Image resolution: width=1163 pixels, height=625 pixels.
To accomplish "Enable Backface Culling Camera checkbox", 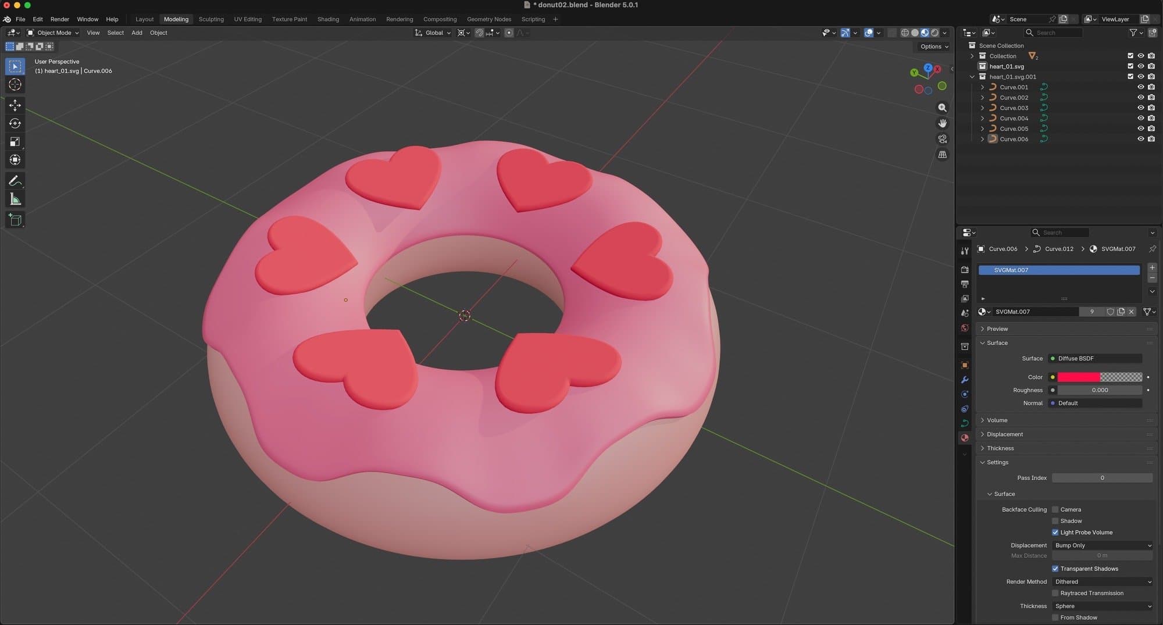I will click(x=1055, y=509).
